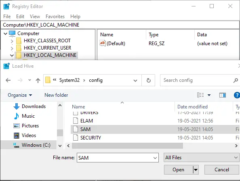Screen dimensions: 240x181
Task: Click the horizontal scrollbar right arrow
Action: [x=236, y=146]
